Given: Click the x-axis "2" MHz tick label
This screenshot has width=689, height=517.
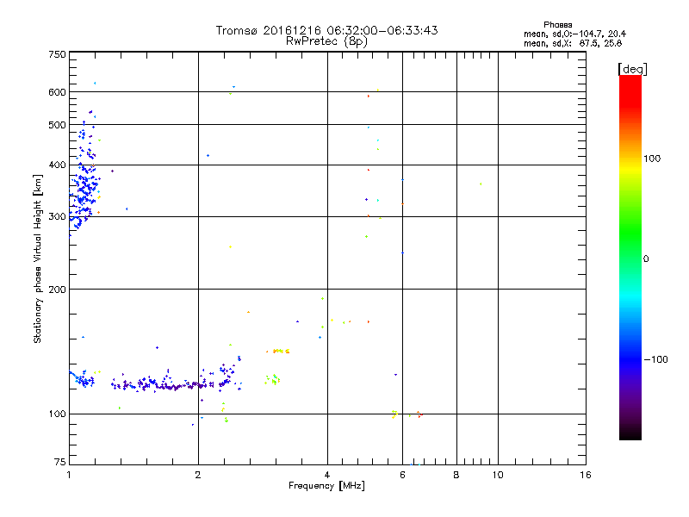Looking at the screenshot, I should (198, 475).
